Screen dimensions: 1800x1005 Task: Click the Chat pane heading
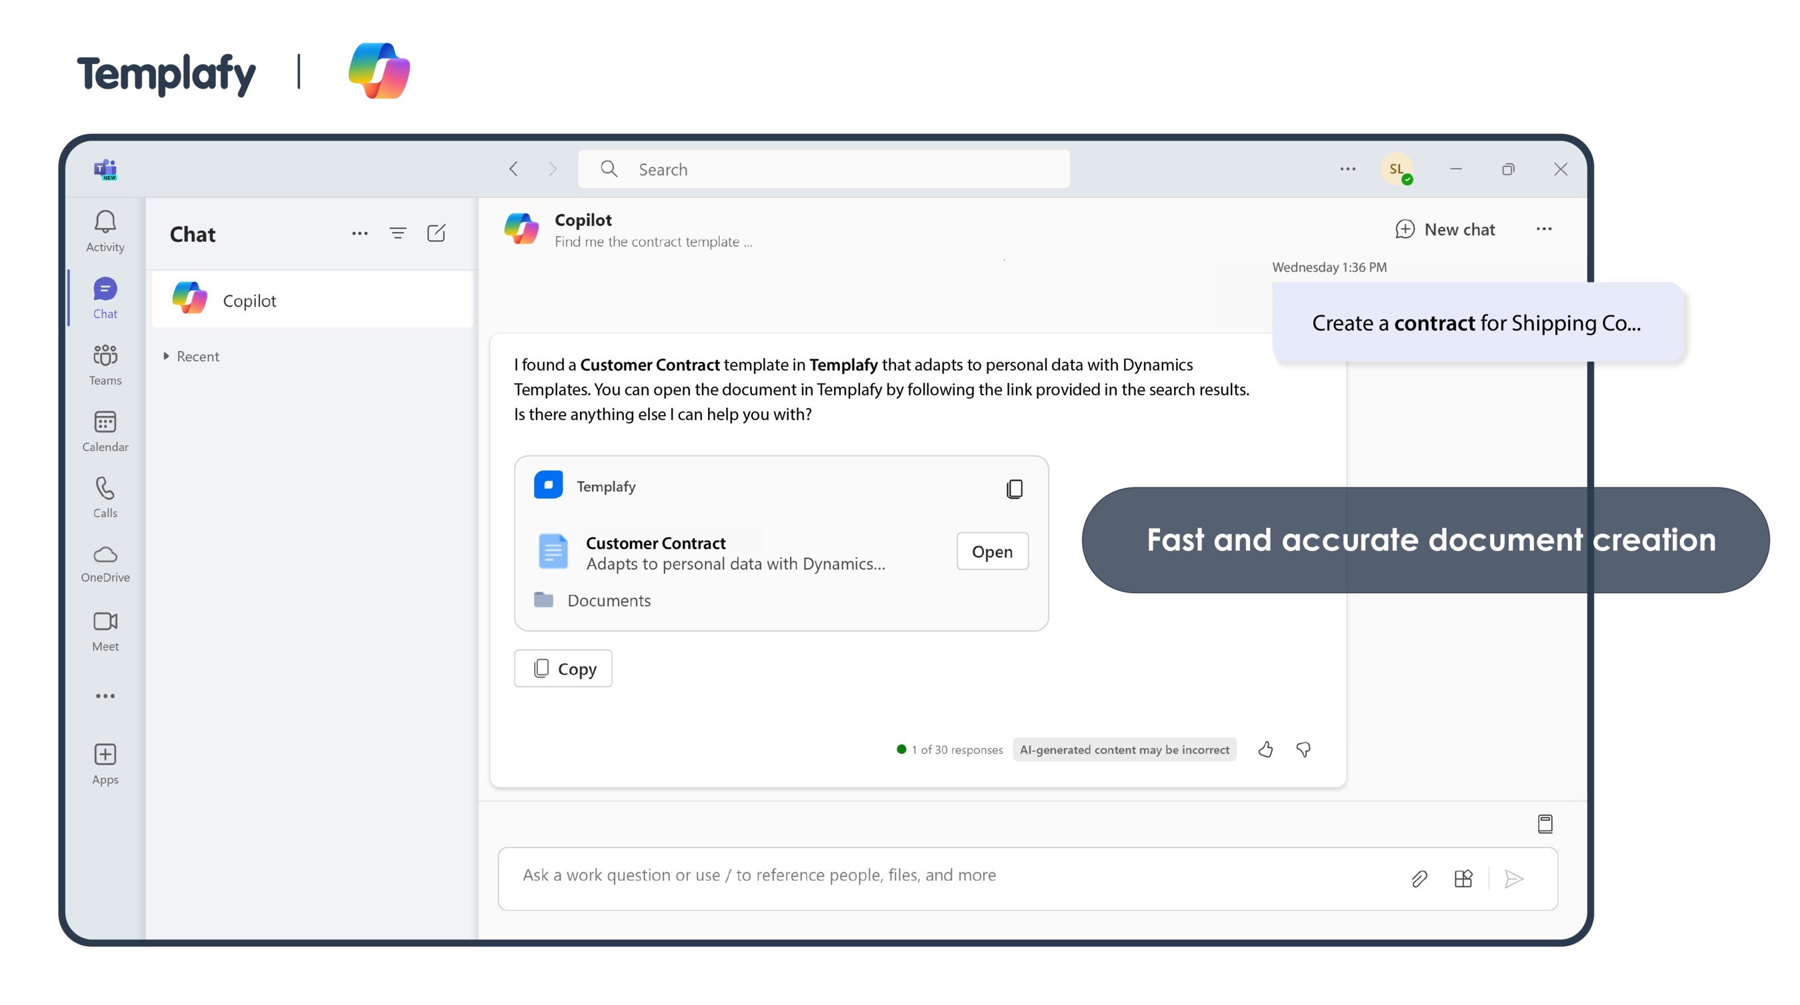(x=192, y=234)
